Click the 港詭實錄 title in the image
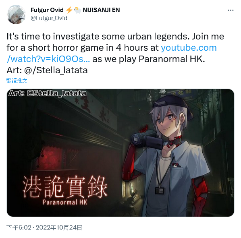Screen dimensions: 241x238 (65, 187)
